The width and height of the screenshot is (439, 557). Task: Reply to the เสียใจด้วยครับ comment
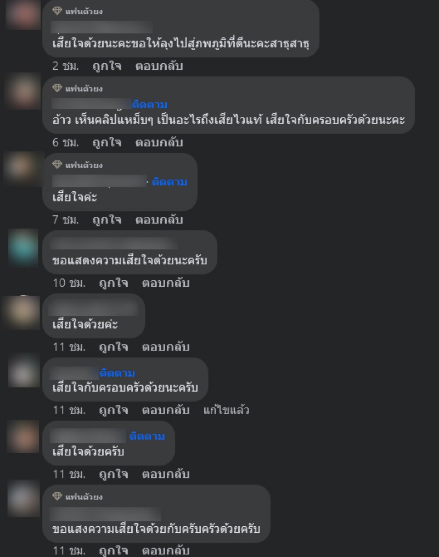tap(166, 474)
